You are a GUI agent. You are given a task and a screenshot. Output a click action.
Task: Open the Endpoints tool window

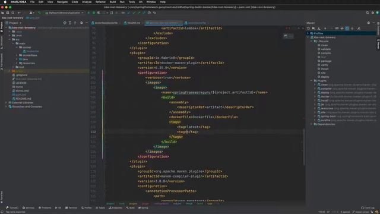pos(116,208)
